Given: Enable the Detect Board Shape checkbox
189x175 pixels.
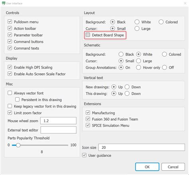Looking at the screenshot, I should point(88,35).
